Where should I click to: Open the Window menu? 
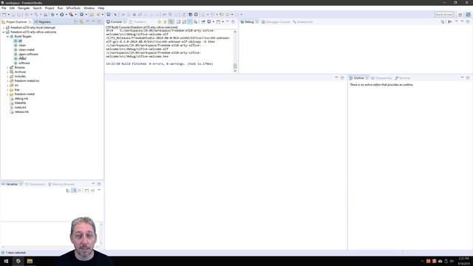click(89, 8)
